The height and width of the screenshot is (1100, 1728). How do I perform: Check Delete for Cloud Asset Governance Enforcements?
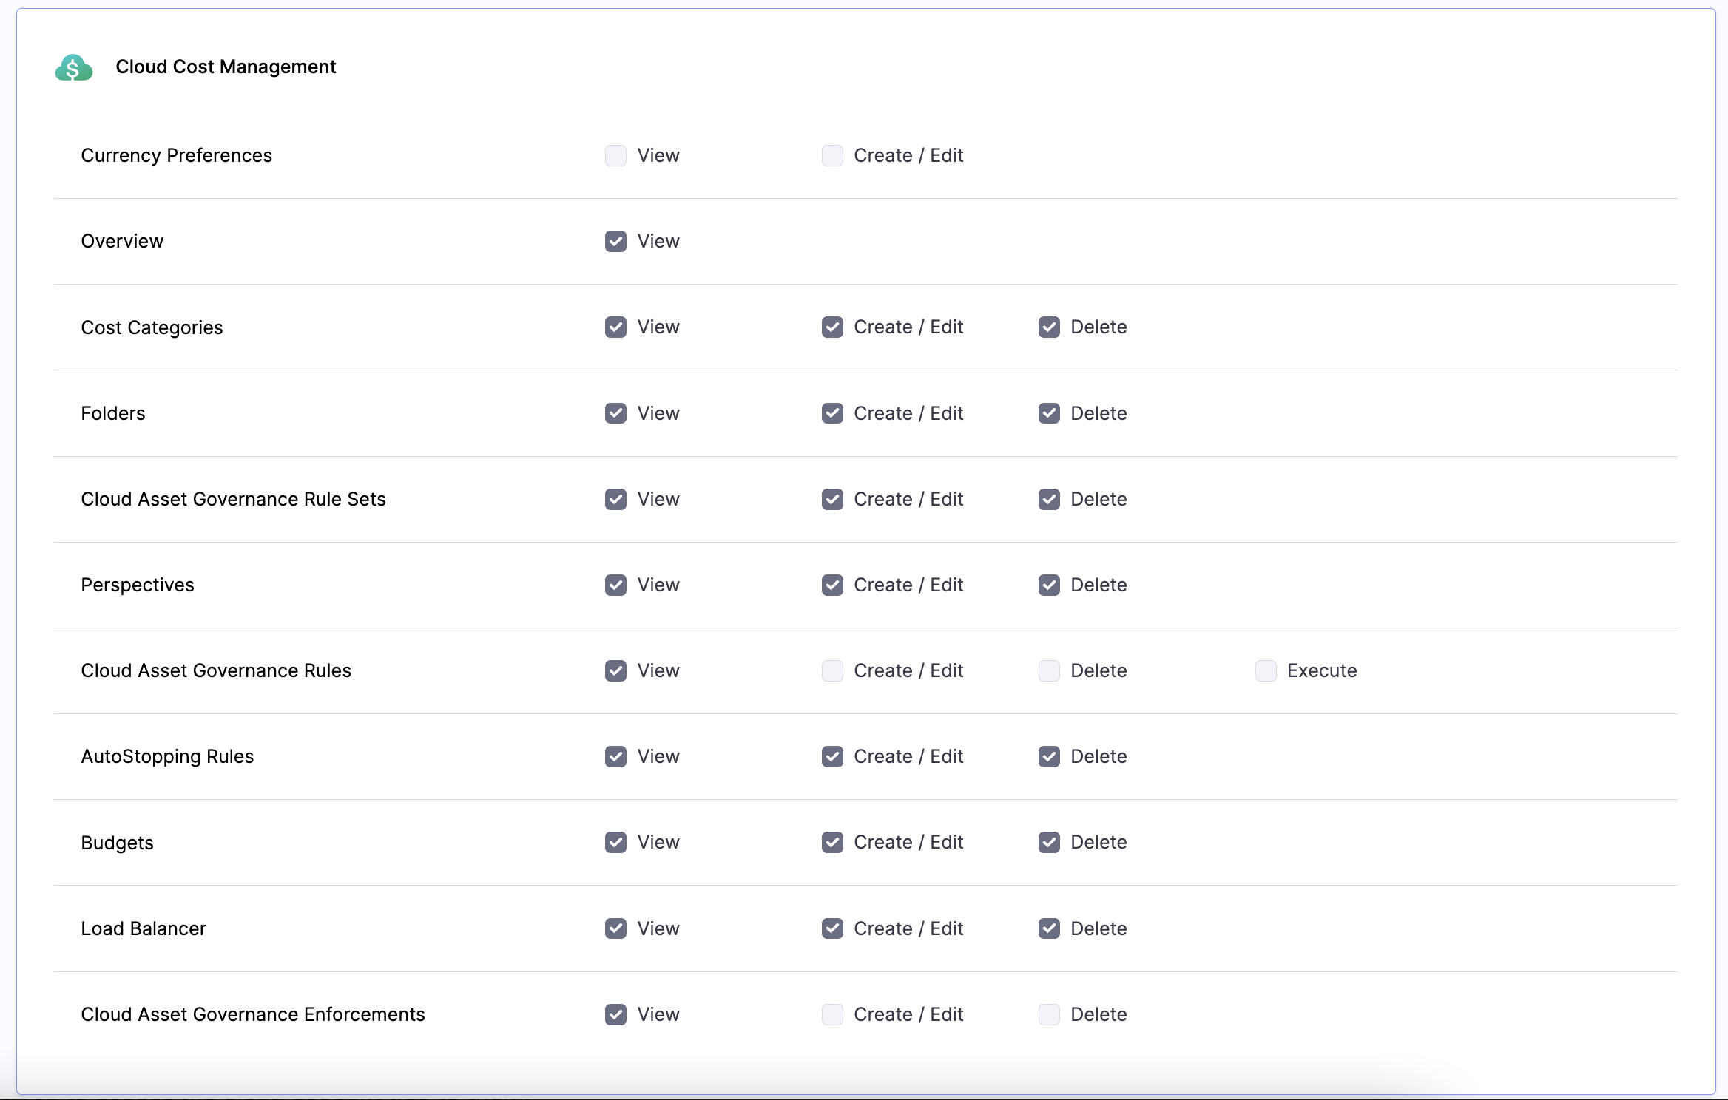point(1049,1014)
